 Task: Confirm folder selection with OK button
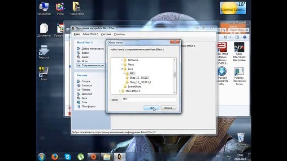coord(152,108)
